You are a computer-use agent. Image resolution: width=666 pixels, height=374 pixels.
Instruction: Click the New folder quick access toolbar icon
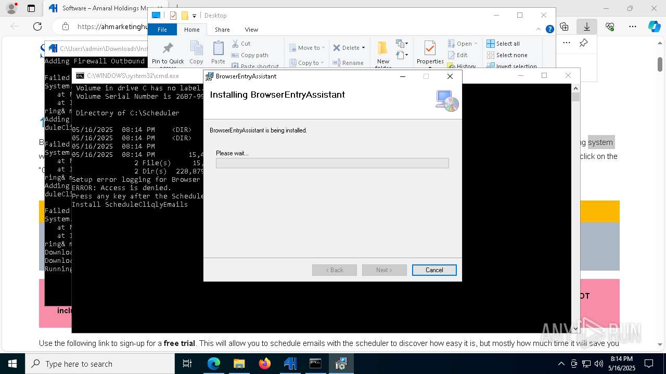(185, 16)
